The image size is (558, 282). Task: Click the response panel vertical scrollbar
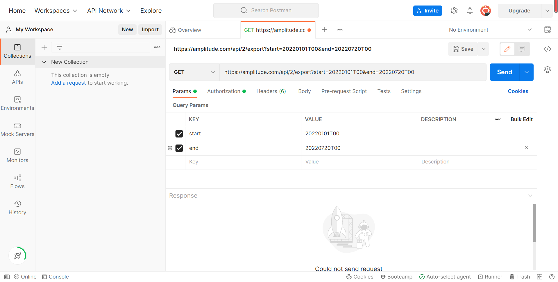(534, 223)
